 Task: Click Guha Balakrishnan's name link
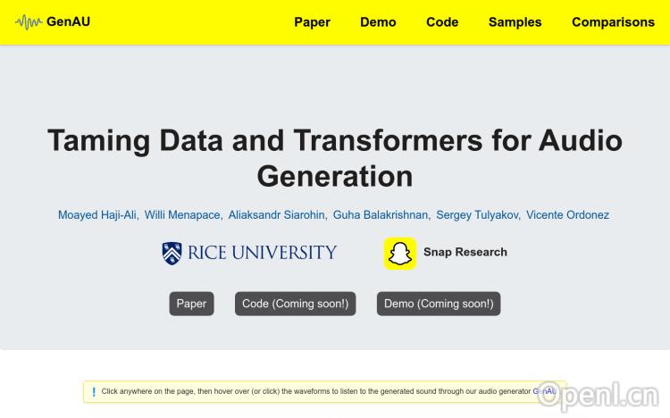[381, 215]
